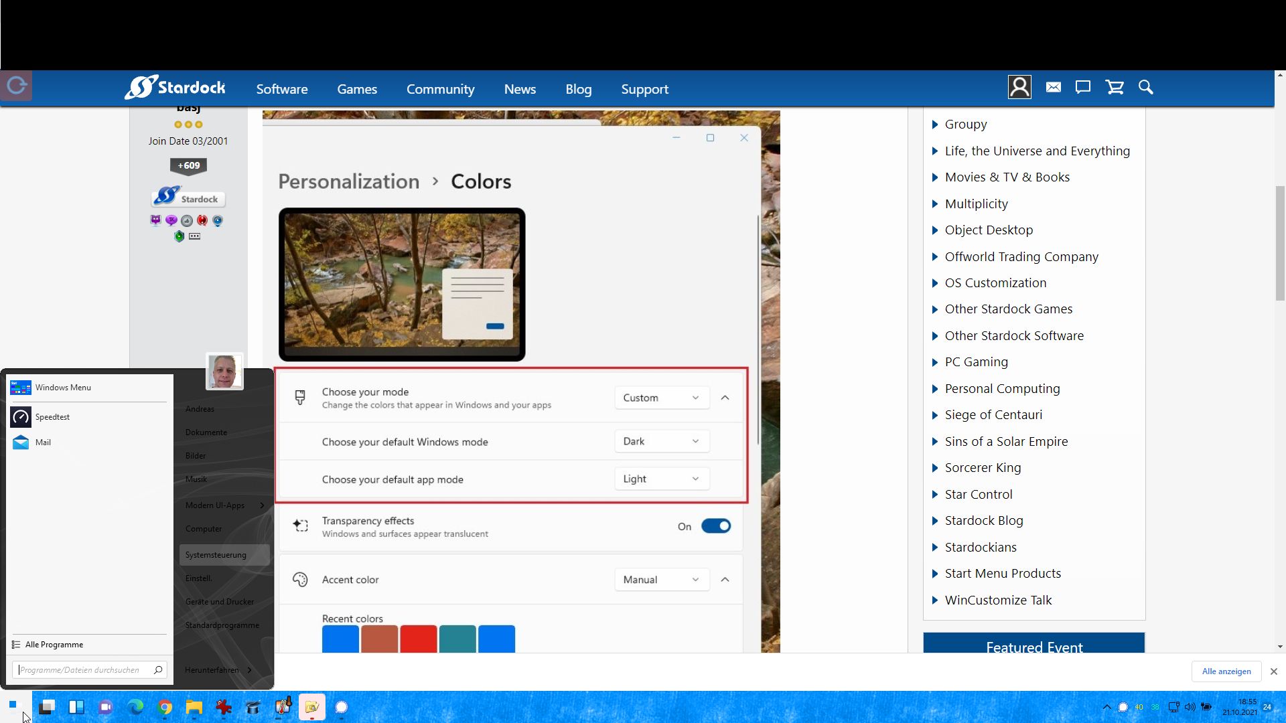Open the Object Desktop forum category
This screenshot has height=723, width=1286.
(x=989, y=230)
